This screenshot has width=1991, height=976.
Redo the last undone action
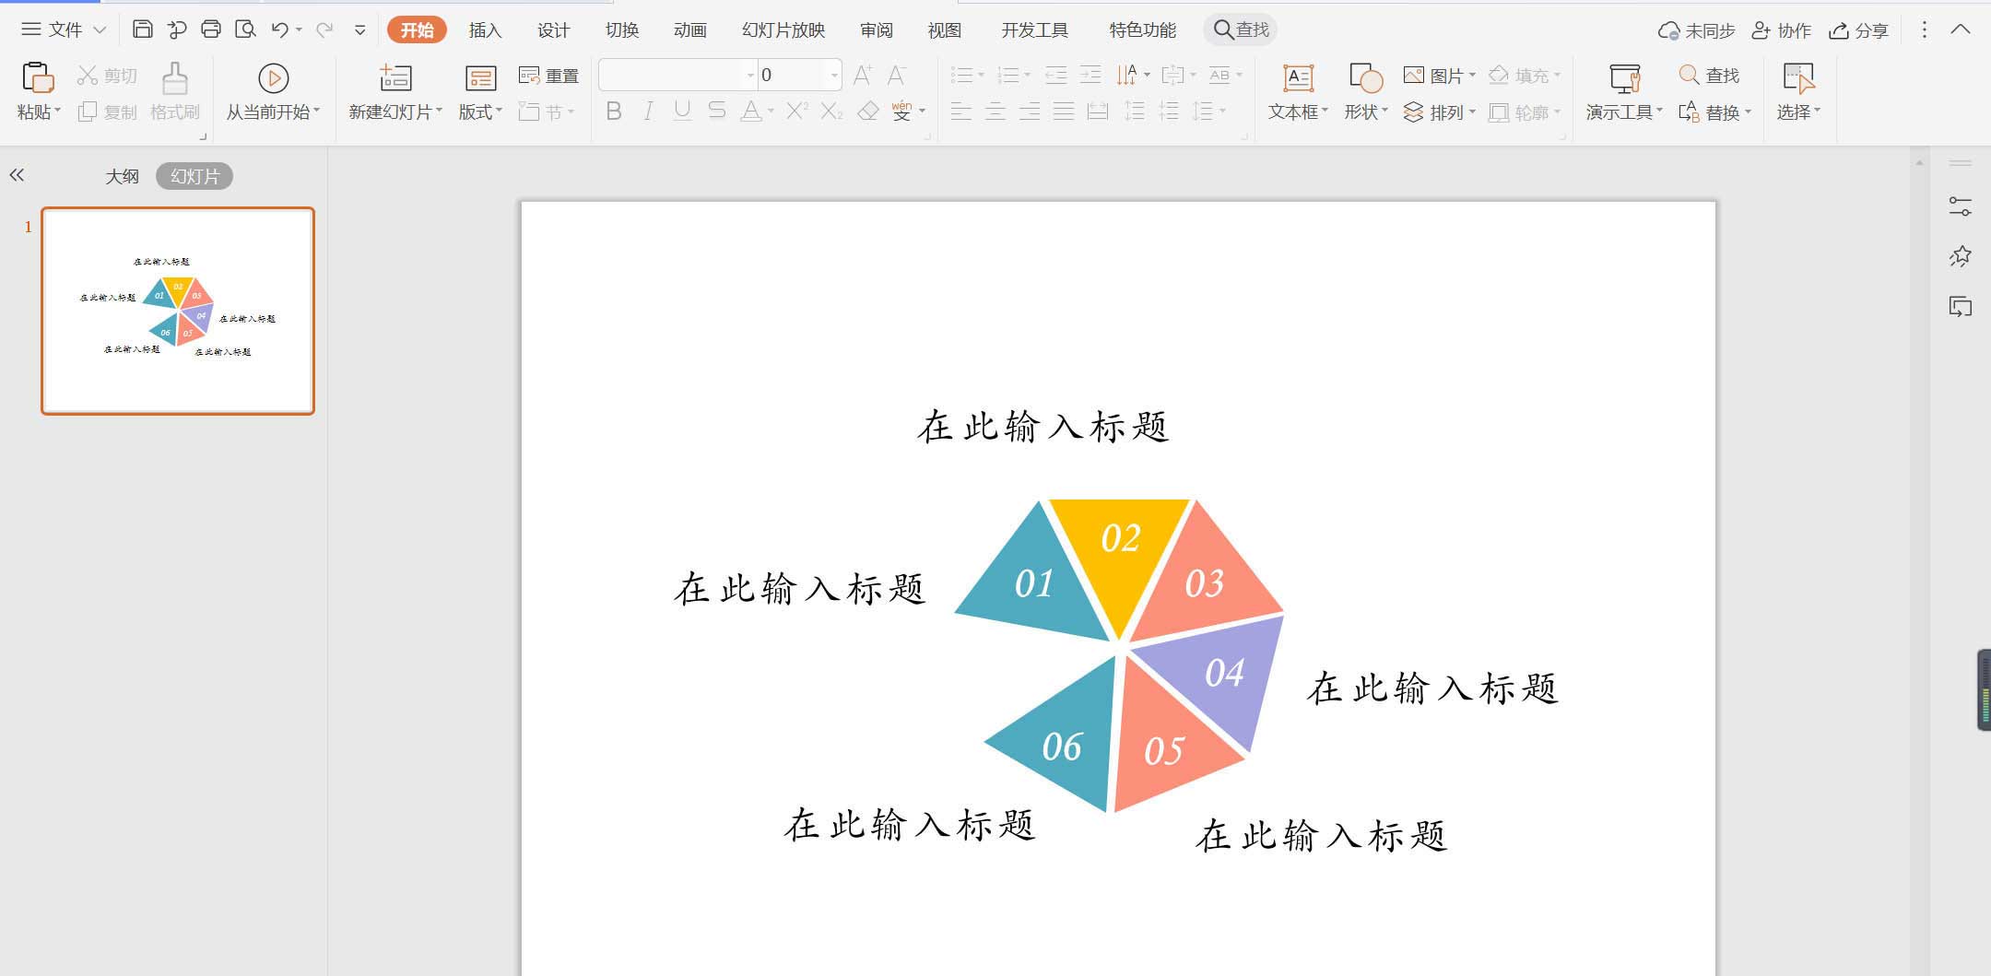[324, 29]
